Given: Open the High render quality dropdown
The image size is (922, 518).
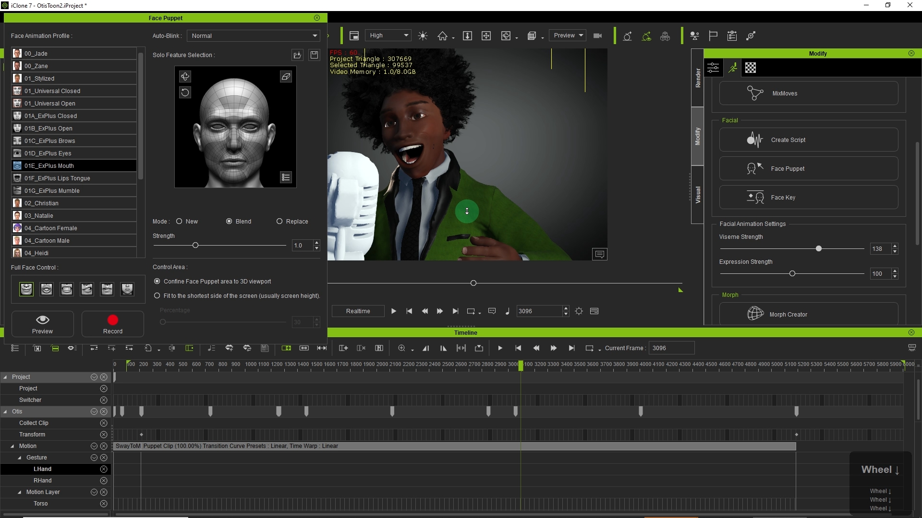Looking at the screenshot, I should [x=388, y=35].
